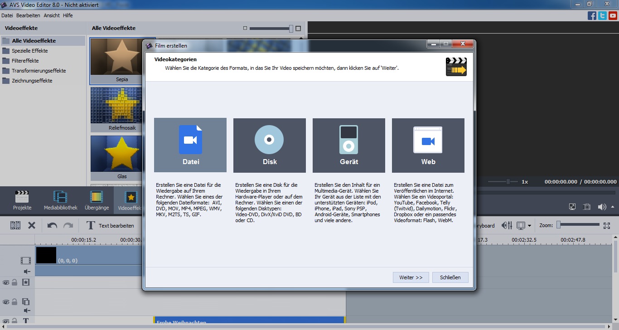Image resolution: width=619 pixels, height=330 pixels.
Task: Click the 1x playback speed slider
Action: coord(503,181)
